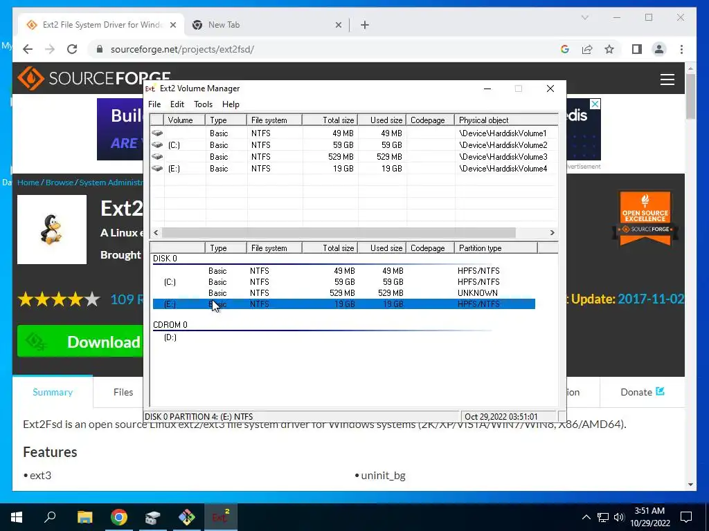Open the Chrome tab search dropdown arrow
Viewport: 709px width, 531px height.
tap(584, 17)
